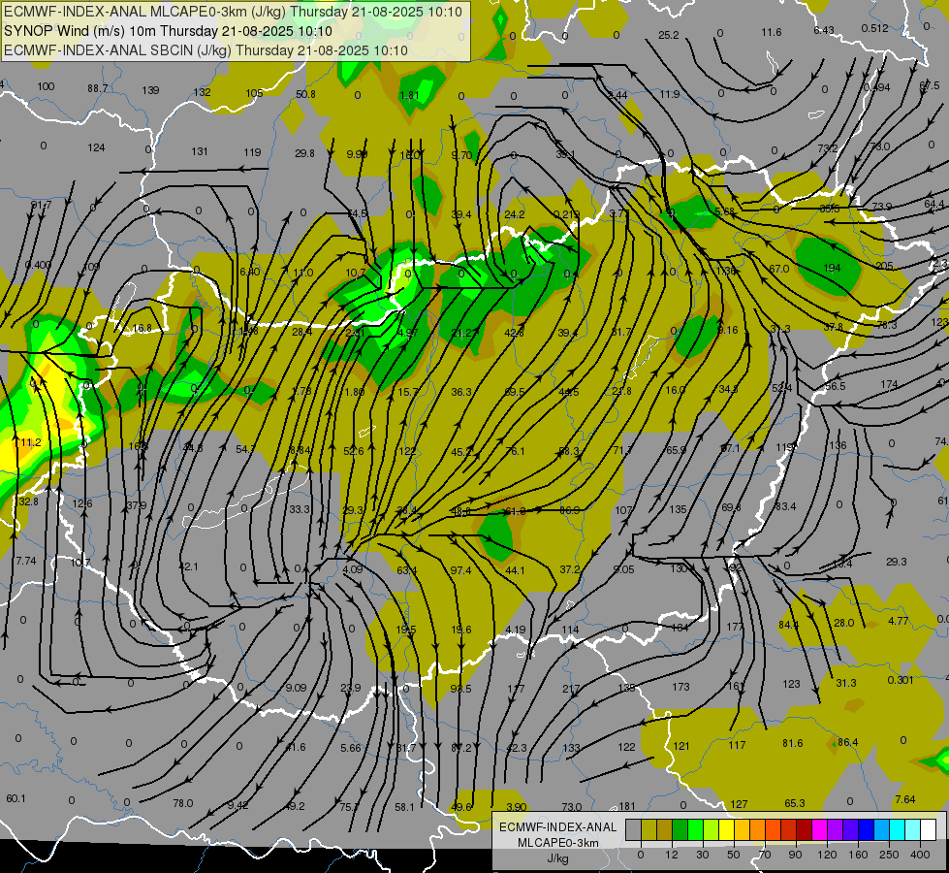
Task: Click the map value '60.1'
Action: 16,798
